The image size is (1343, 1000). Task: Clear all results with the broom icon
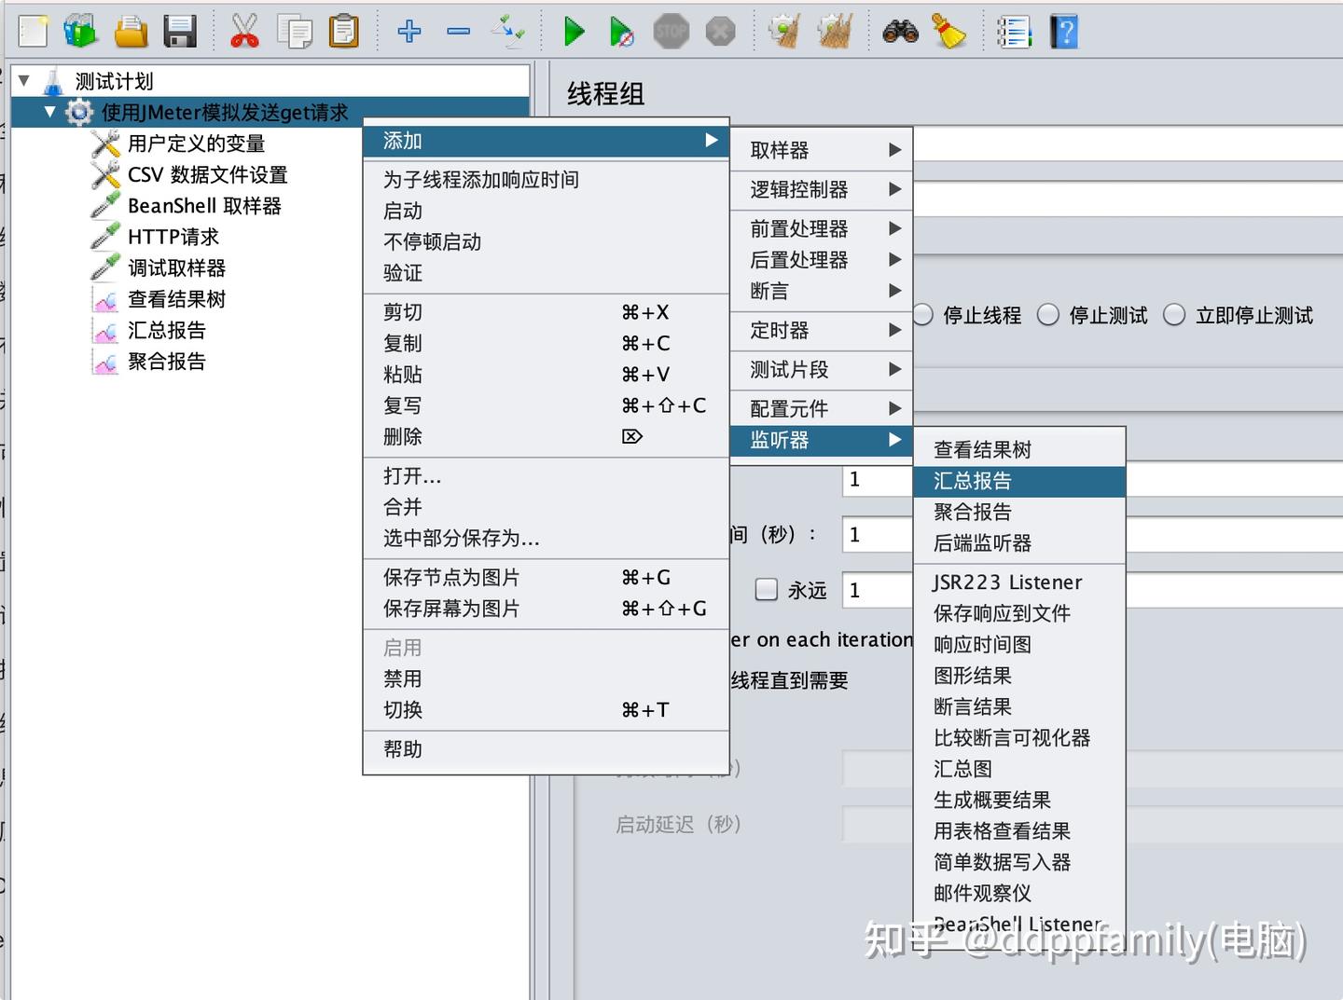(950, 31)
